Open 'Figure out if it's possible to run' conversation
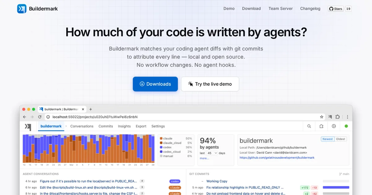 88,181
